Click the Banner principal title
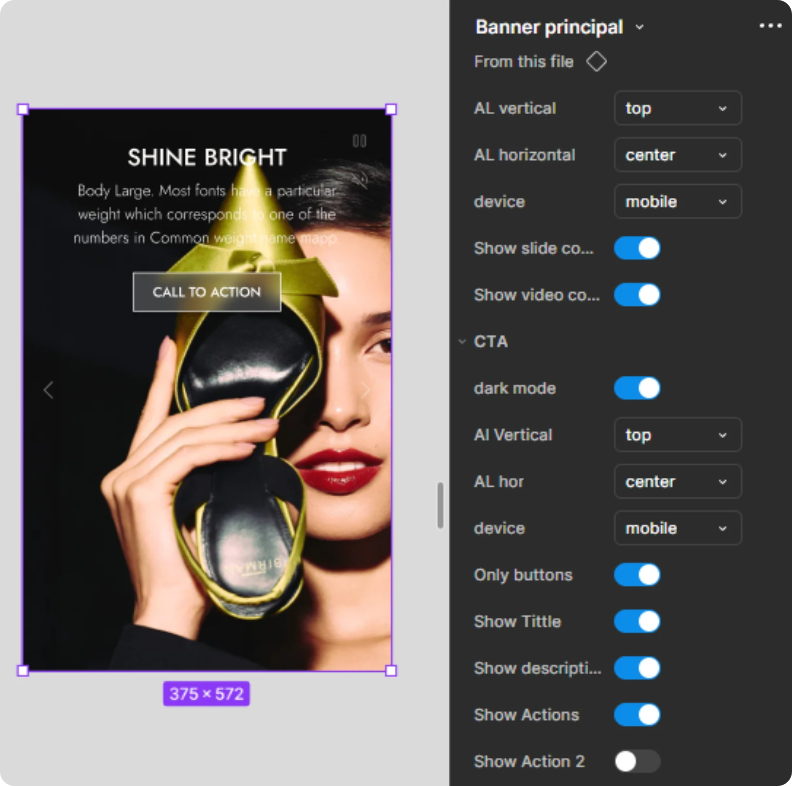The height and width of the screenshot is (786, 792). tap(549, 27)
